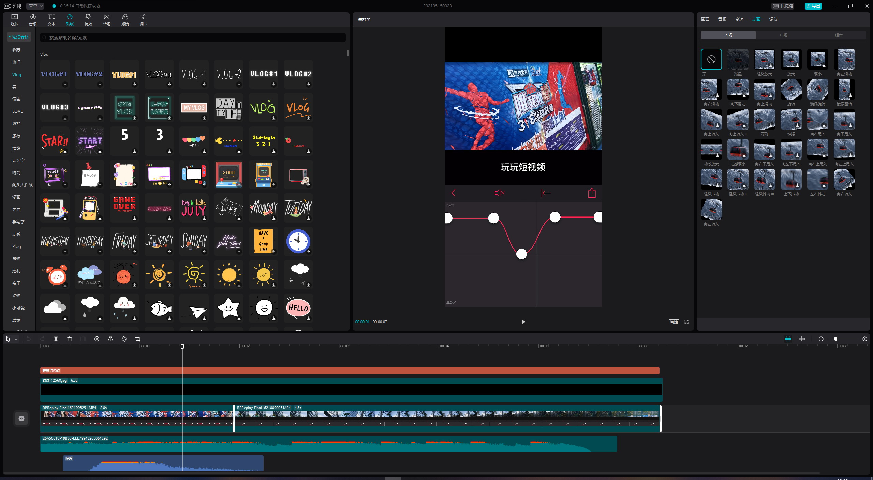Image resolution: width=873 pixels, height=480 pixels.
Task: Click the 导出 export button
Action: 813,6
